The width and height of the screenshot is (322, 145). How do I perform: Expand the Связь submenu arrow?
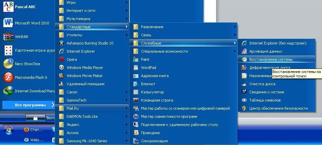235,35
